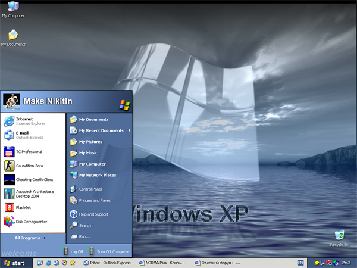Screen dimensions: 357x268
Task: Open Control Panel
Action: pos(99,189)
